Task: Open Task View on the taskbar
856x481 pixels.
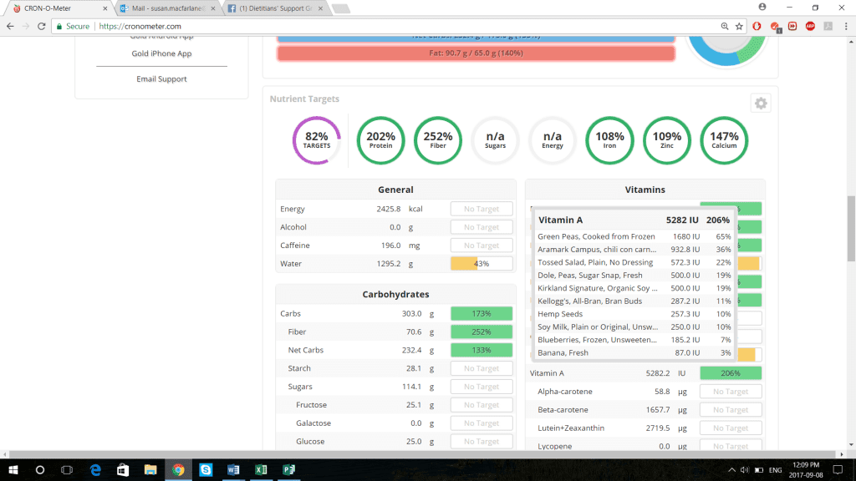Action: pos(67,469)
